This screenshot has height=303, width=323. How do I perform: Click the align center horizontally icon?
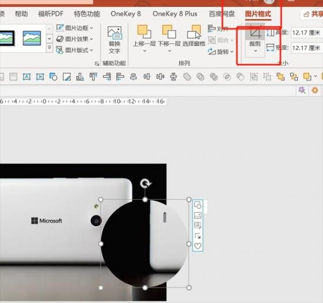click(133, 77)
